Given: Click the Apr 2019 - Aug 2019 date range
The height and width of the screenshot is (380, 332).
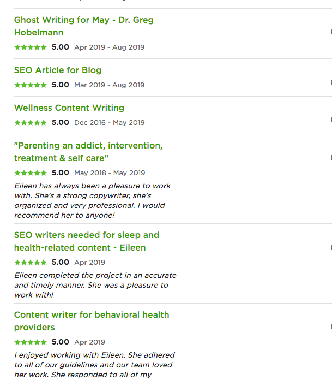Looking at the screenshot, I should point(109,48).
